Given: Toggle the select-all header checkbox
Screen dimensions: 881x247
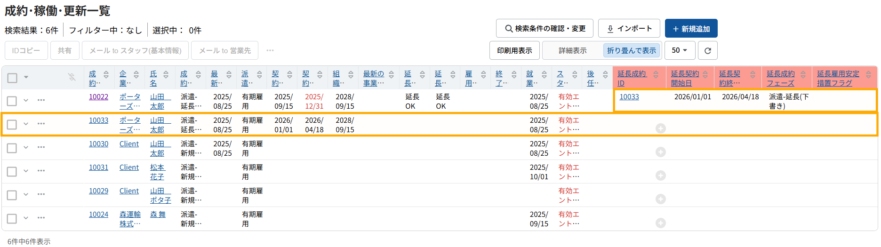Looking at the screenshot, I should pos(13,78).
